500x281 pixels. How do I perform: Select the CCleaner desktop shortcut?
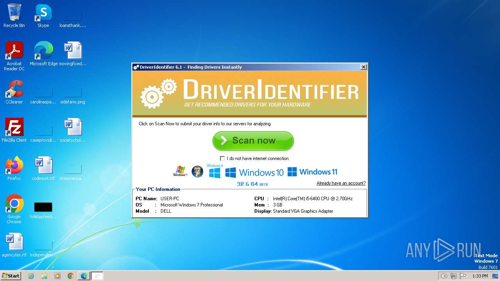tap(14, 92)
